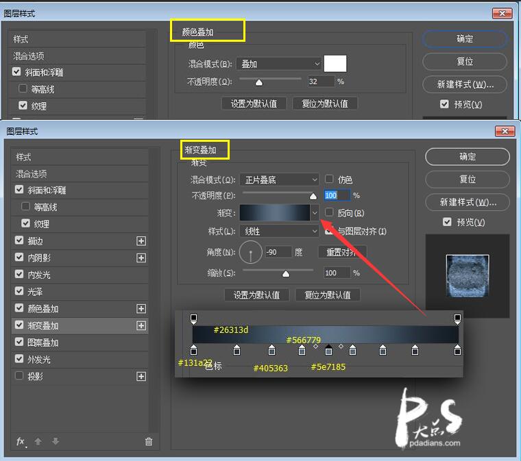Add another 投影 effect plus icon
This screenshot has height=461, width=521.
pyautogui.click(x=141, y=376)
